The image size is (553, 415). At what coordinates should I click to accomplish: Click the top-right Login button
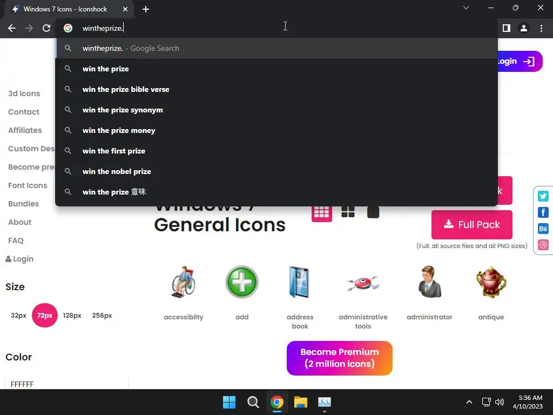[x=520, y=62]
